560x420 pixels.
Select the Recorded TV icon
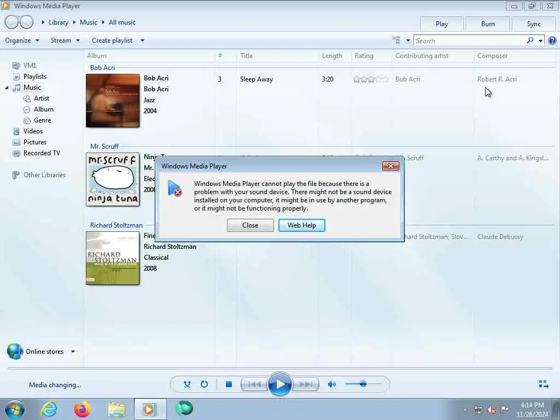click(x=16, y=153)
